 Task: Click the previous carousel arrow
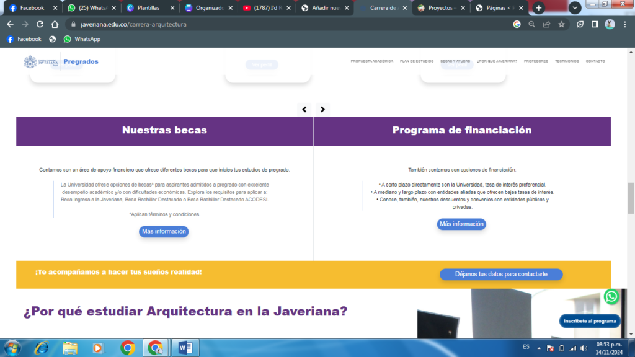[x=304, y=109]
